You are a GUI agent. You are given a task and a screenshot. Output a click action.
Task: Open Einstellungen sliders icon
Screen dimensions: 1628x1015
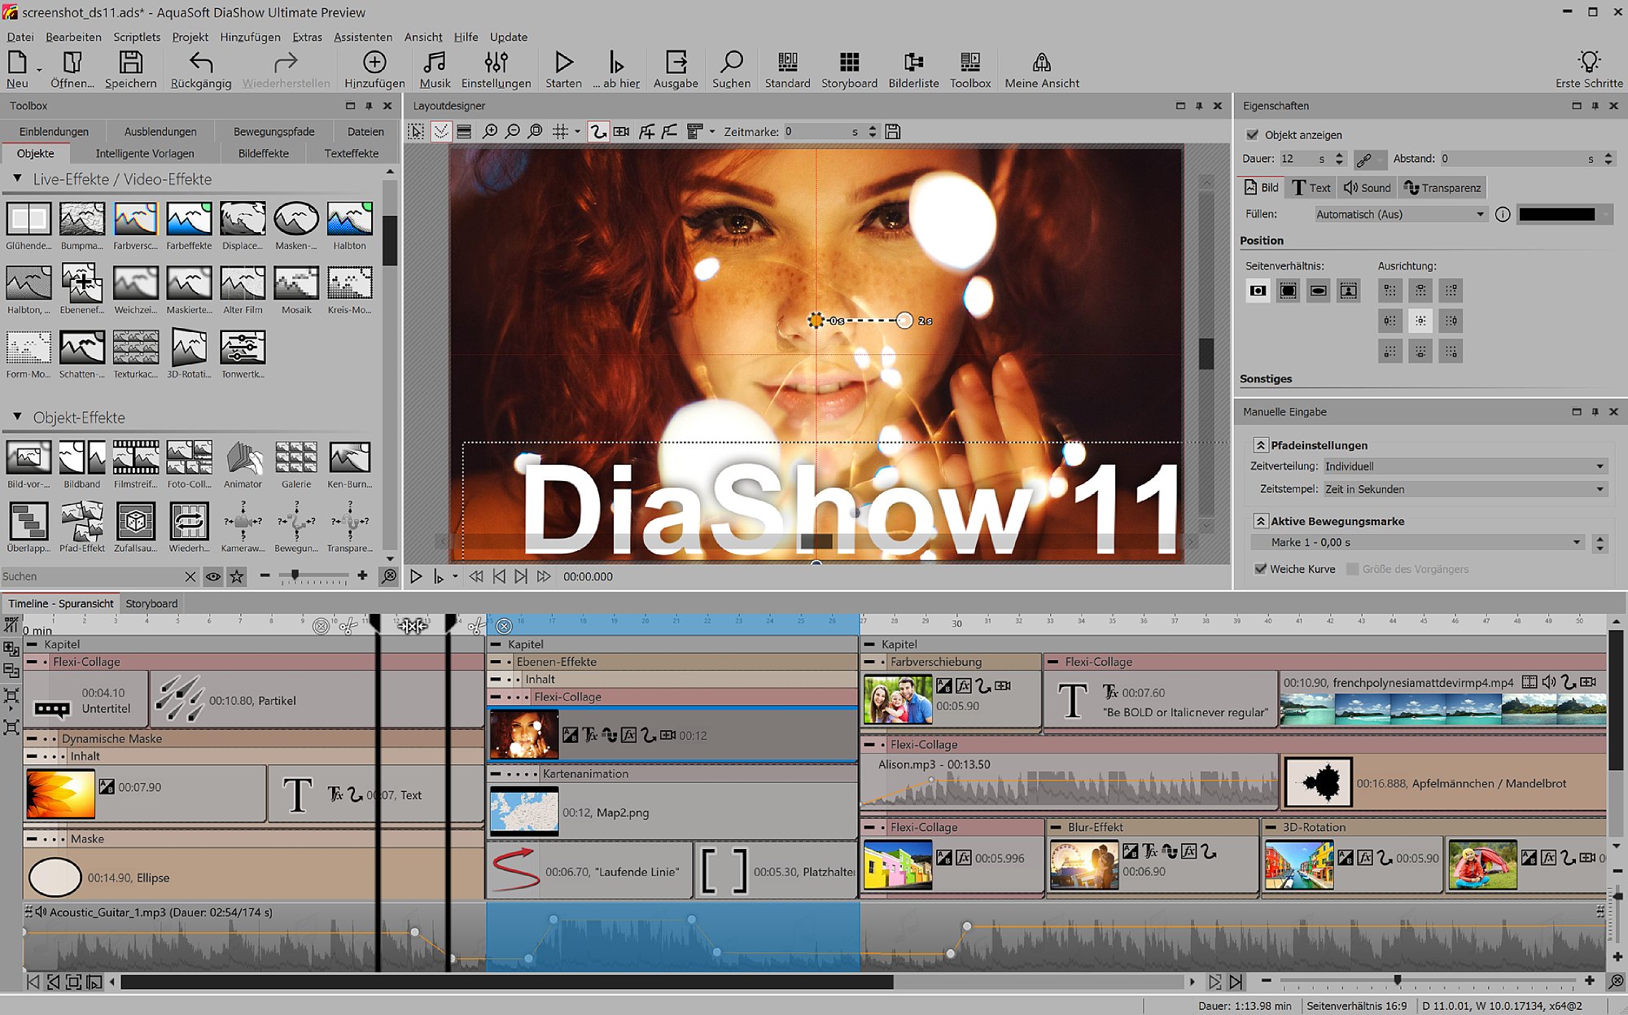click(x=496, y=63)
